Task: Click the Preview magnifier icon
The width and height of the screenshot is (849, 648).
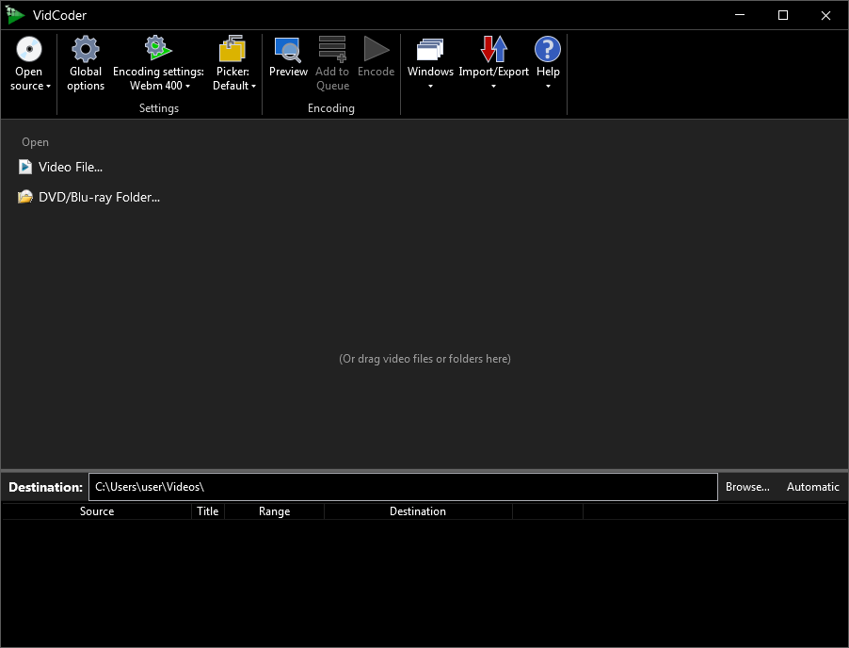Action: tap(288, 49)
